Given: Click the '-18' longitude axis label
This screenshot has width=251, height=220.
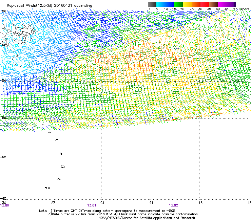Looking at the screenshot, I should [199, 203].
